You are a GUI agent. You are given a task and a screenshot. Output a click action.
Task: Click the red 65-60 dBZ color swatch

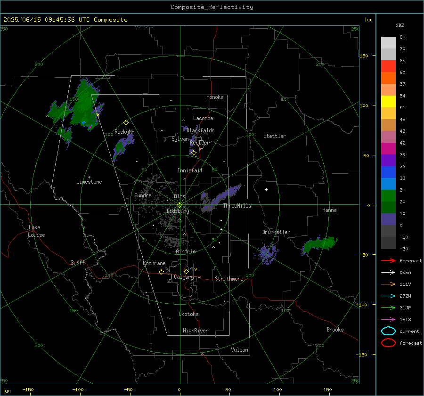pos(388,66)
